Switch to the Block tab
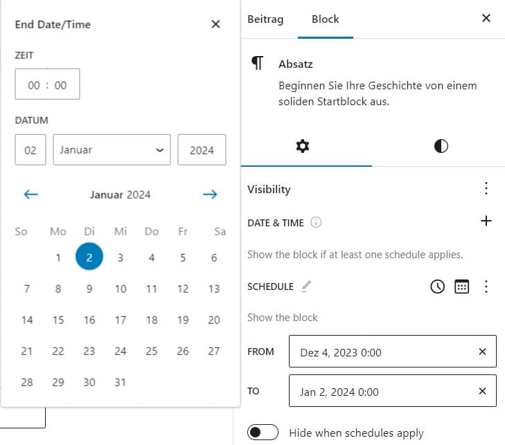505x445 pixels. pyautogui.click(x=326, y=19)
